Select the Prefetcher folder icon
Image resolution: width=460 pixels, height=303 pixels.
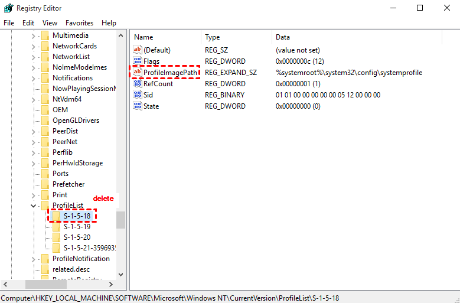[45, 184]
